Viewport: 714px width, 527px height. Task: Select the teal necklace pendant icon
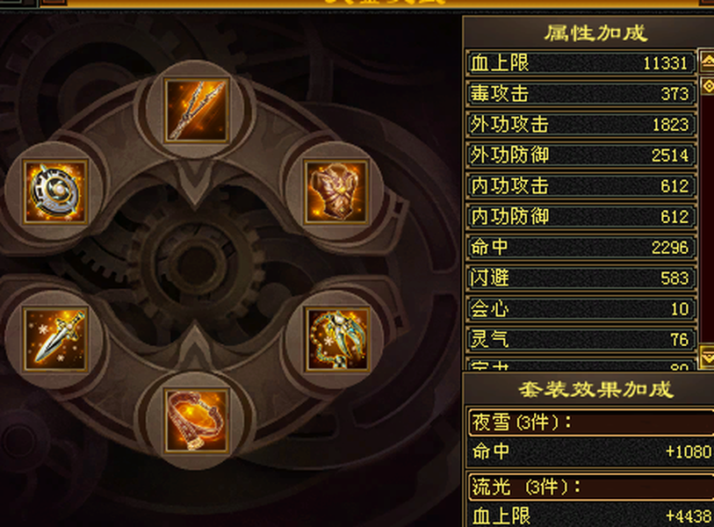(336, 339)
